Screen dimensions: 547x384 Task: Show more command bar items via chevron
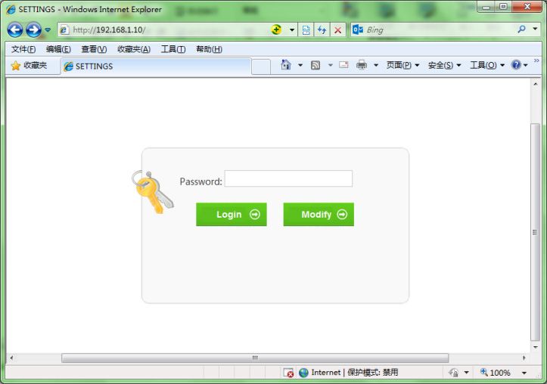(x=536, y=60)
